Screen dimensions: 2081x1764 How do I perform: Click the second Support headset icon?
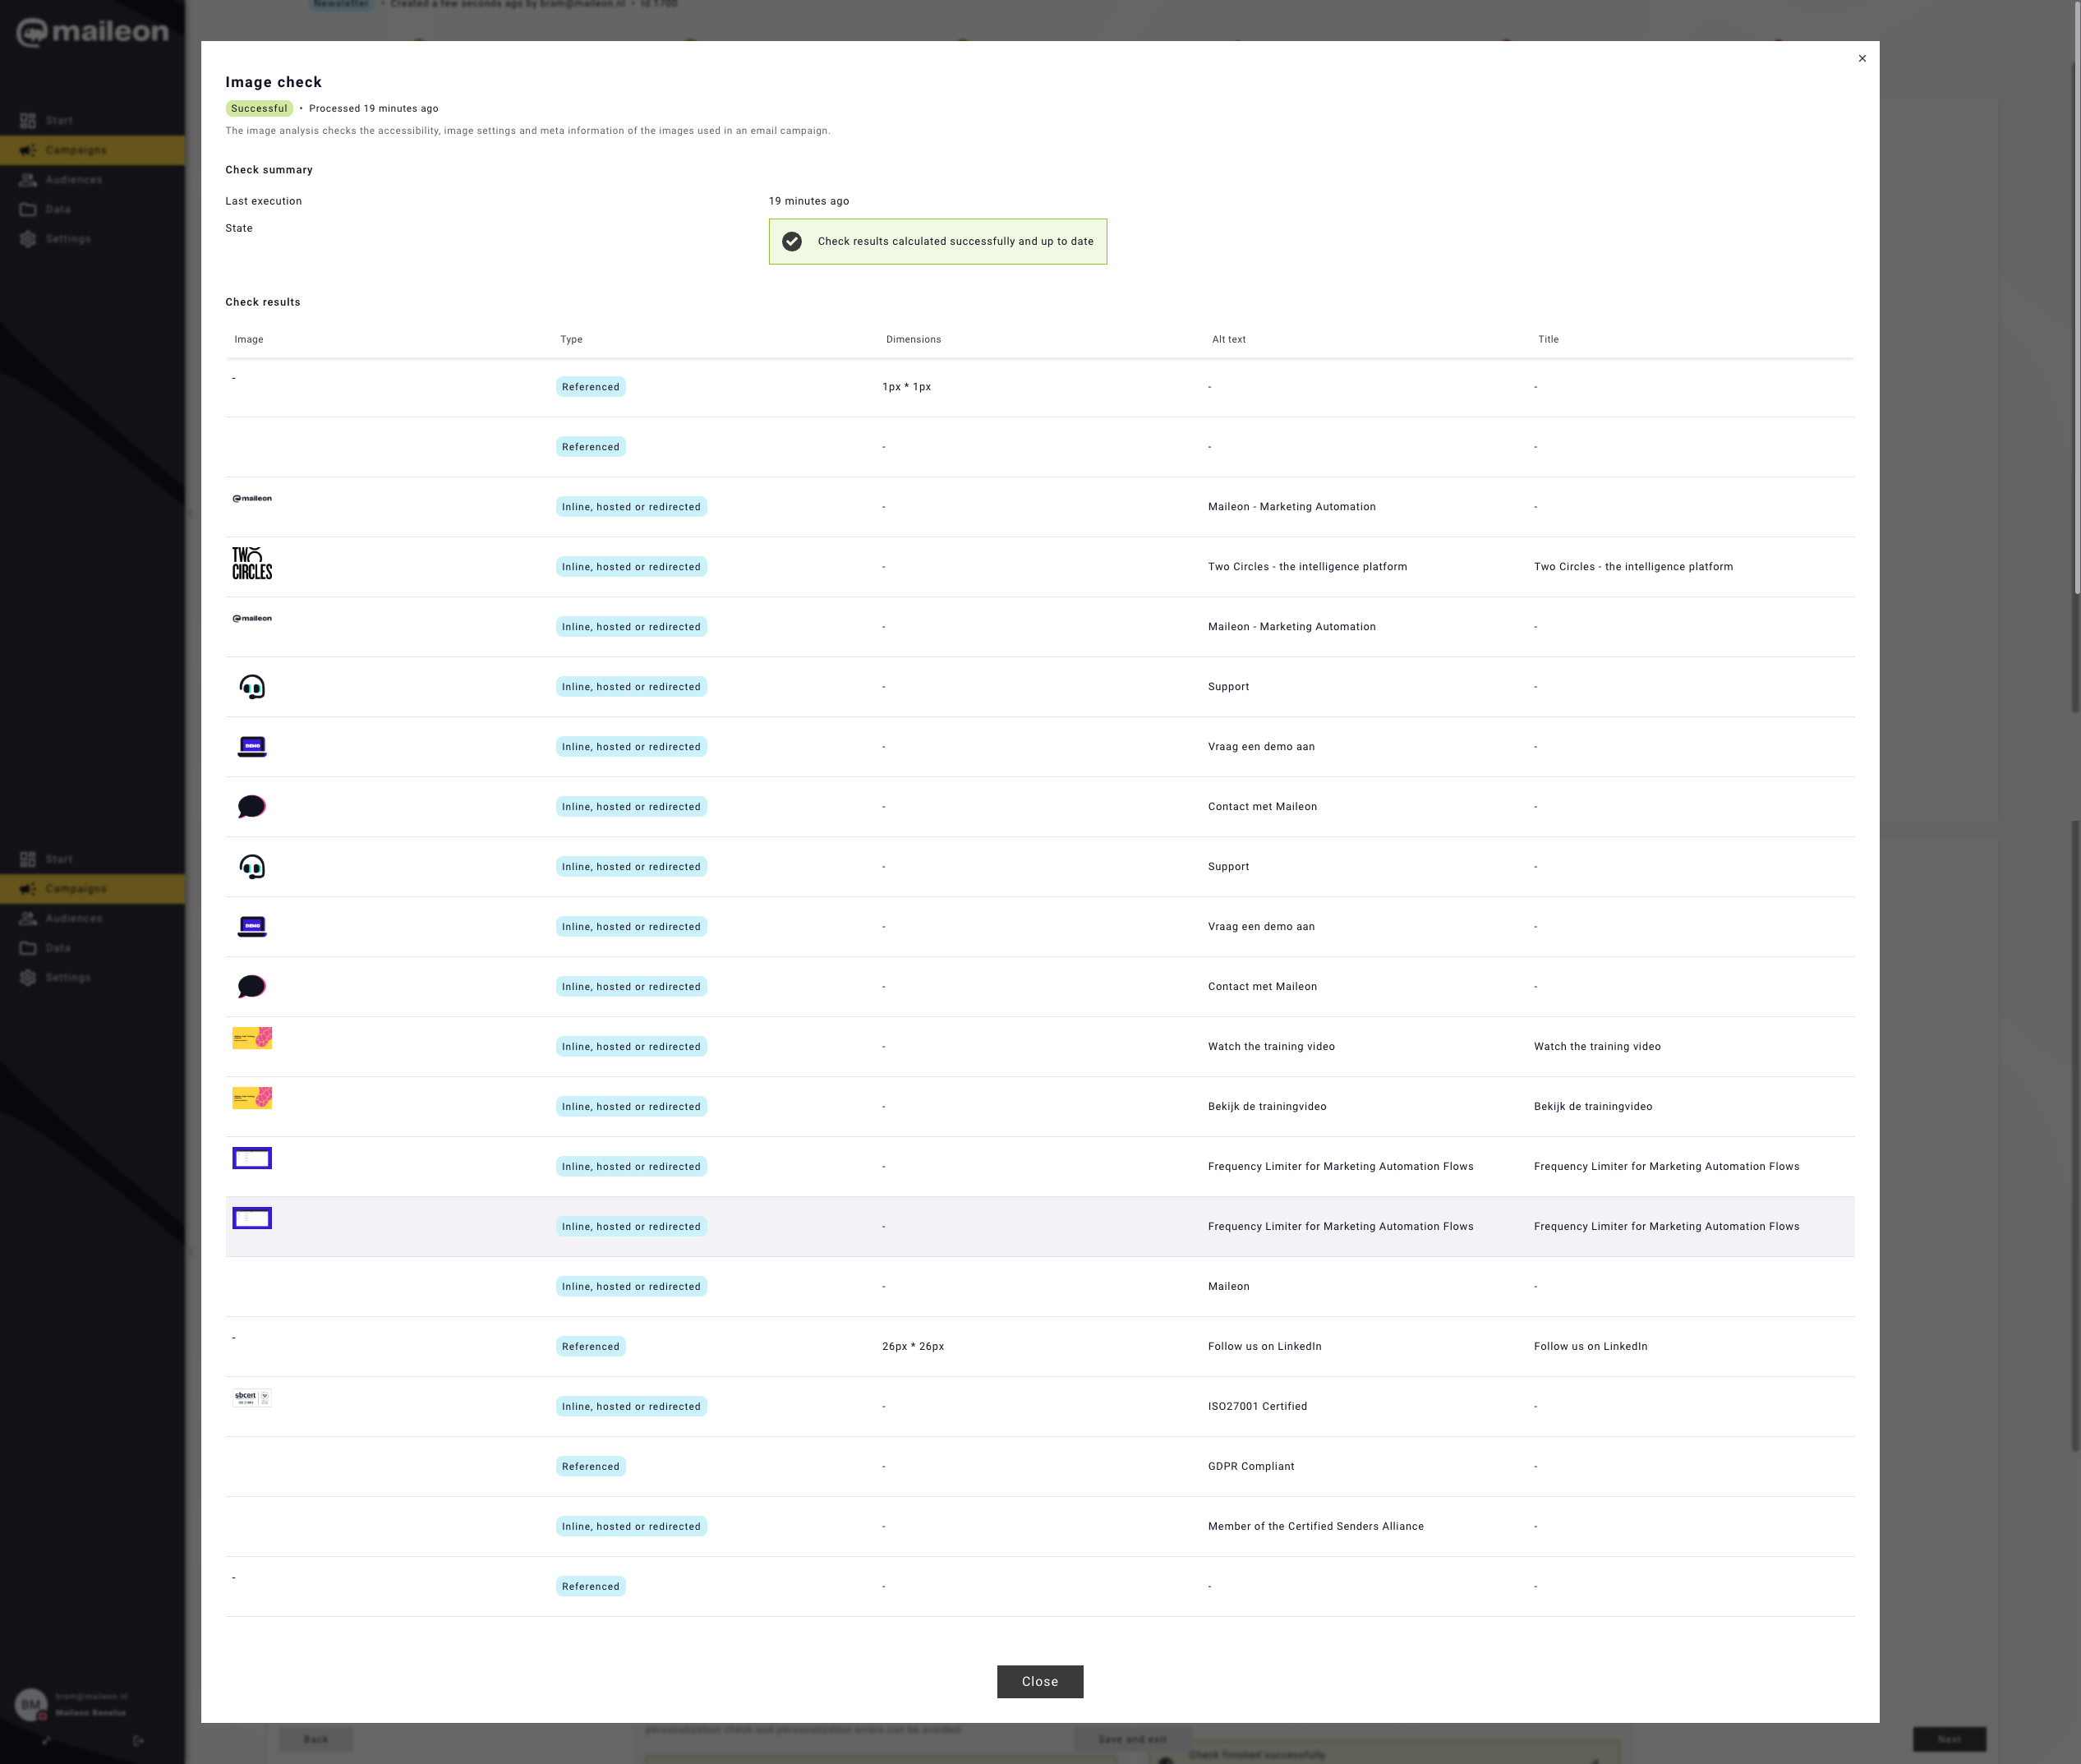point(252,866)
